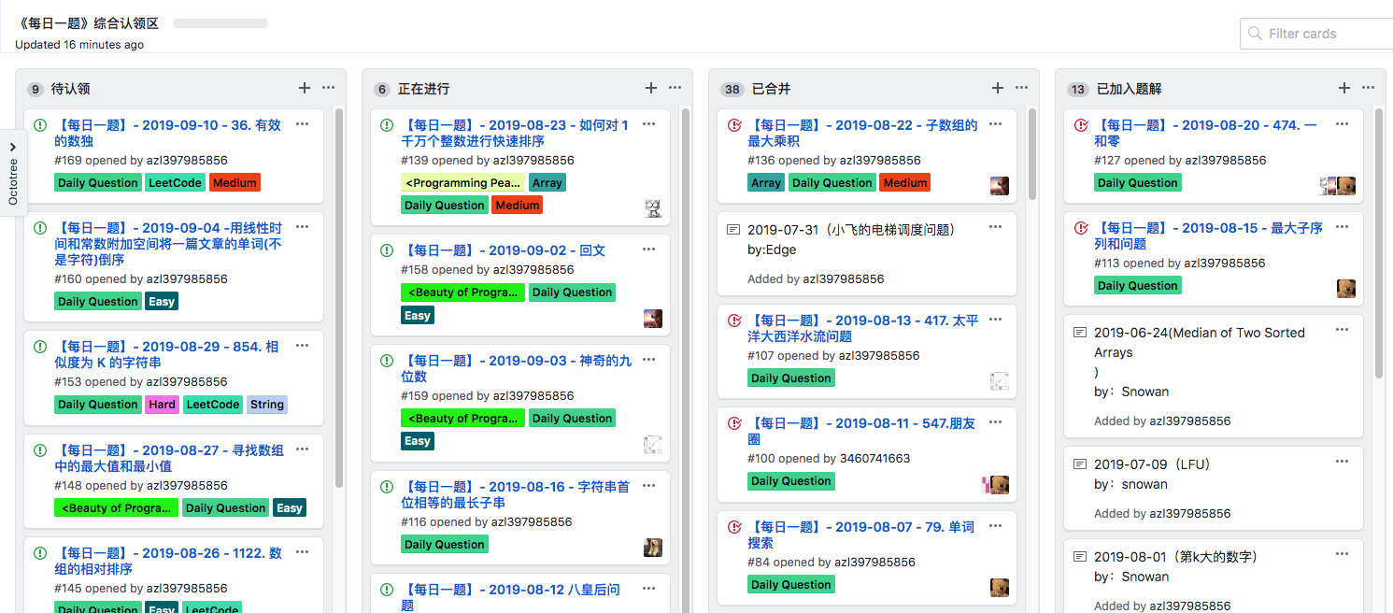Click Medium label on issue #169
This screenshot has height=613, width=1393.
pyautogui.click(x=235, y=183)
